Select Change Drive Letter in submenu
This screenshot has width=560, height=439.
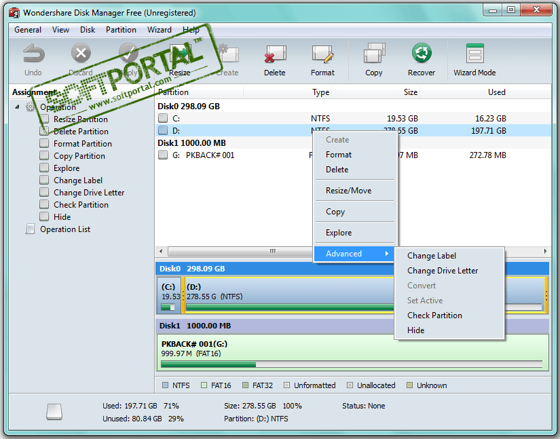[x=449, y=271]
